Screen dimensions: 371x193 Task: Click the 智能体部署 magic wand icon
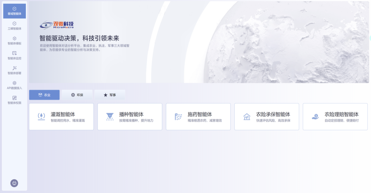(14, 68)
